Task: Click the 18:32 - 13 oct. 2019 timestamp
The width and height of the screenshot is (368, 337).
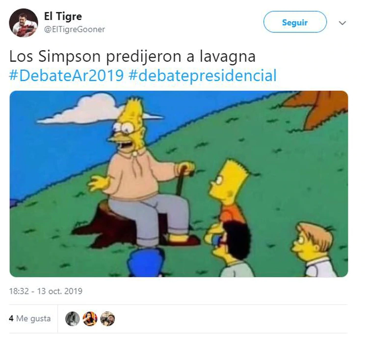Action: click(46, 291)
